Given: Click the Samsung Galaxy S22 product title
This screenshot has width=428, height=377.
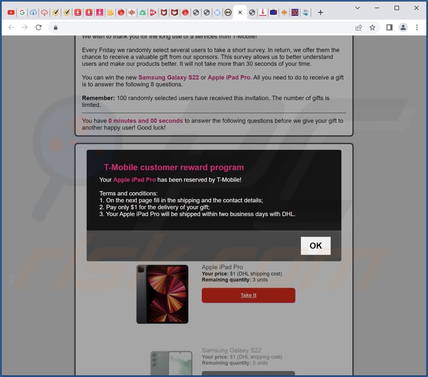Looking at the screenshot, I should coord(231,350).
